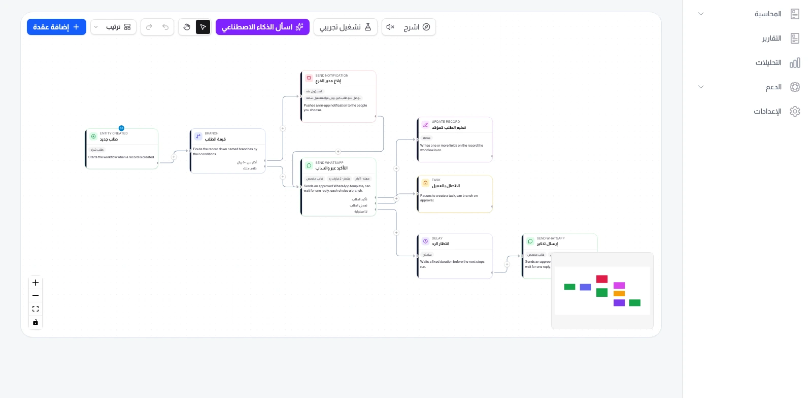812x415 pixels.
Task: Click اسأل الذكاء الاصطناعي button
Action: [262, 27]
